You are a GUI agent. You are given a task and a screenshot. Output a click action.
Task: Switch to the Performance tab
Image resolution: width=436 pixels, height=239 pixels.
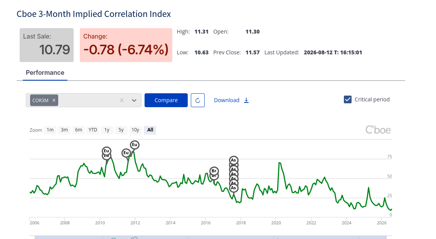point(45,73)
